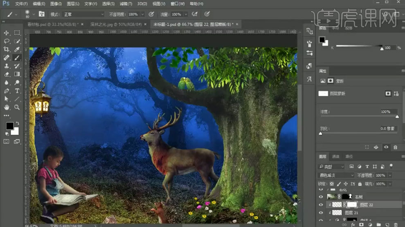Select the Eraser tool
Image resolution: width=405 pixels, height=227 pixels.
click(6, 74)
